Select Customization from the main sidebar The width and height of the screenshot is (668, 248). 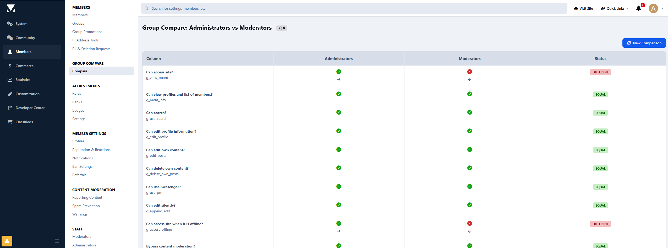[x=27, y=94]
